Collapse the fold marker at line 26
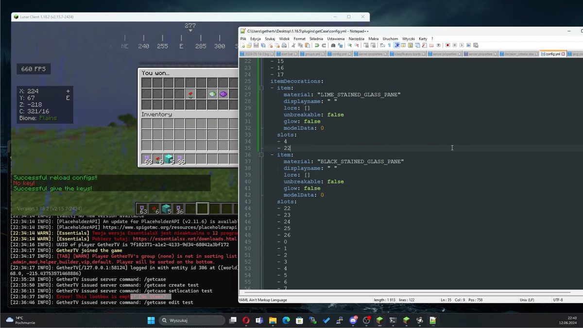Image resolution: width=583 pixels, height=328 pixels. click(x=261, y=88)
